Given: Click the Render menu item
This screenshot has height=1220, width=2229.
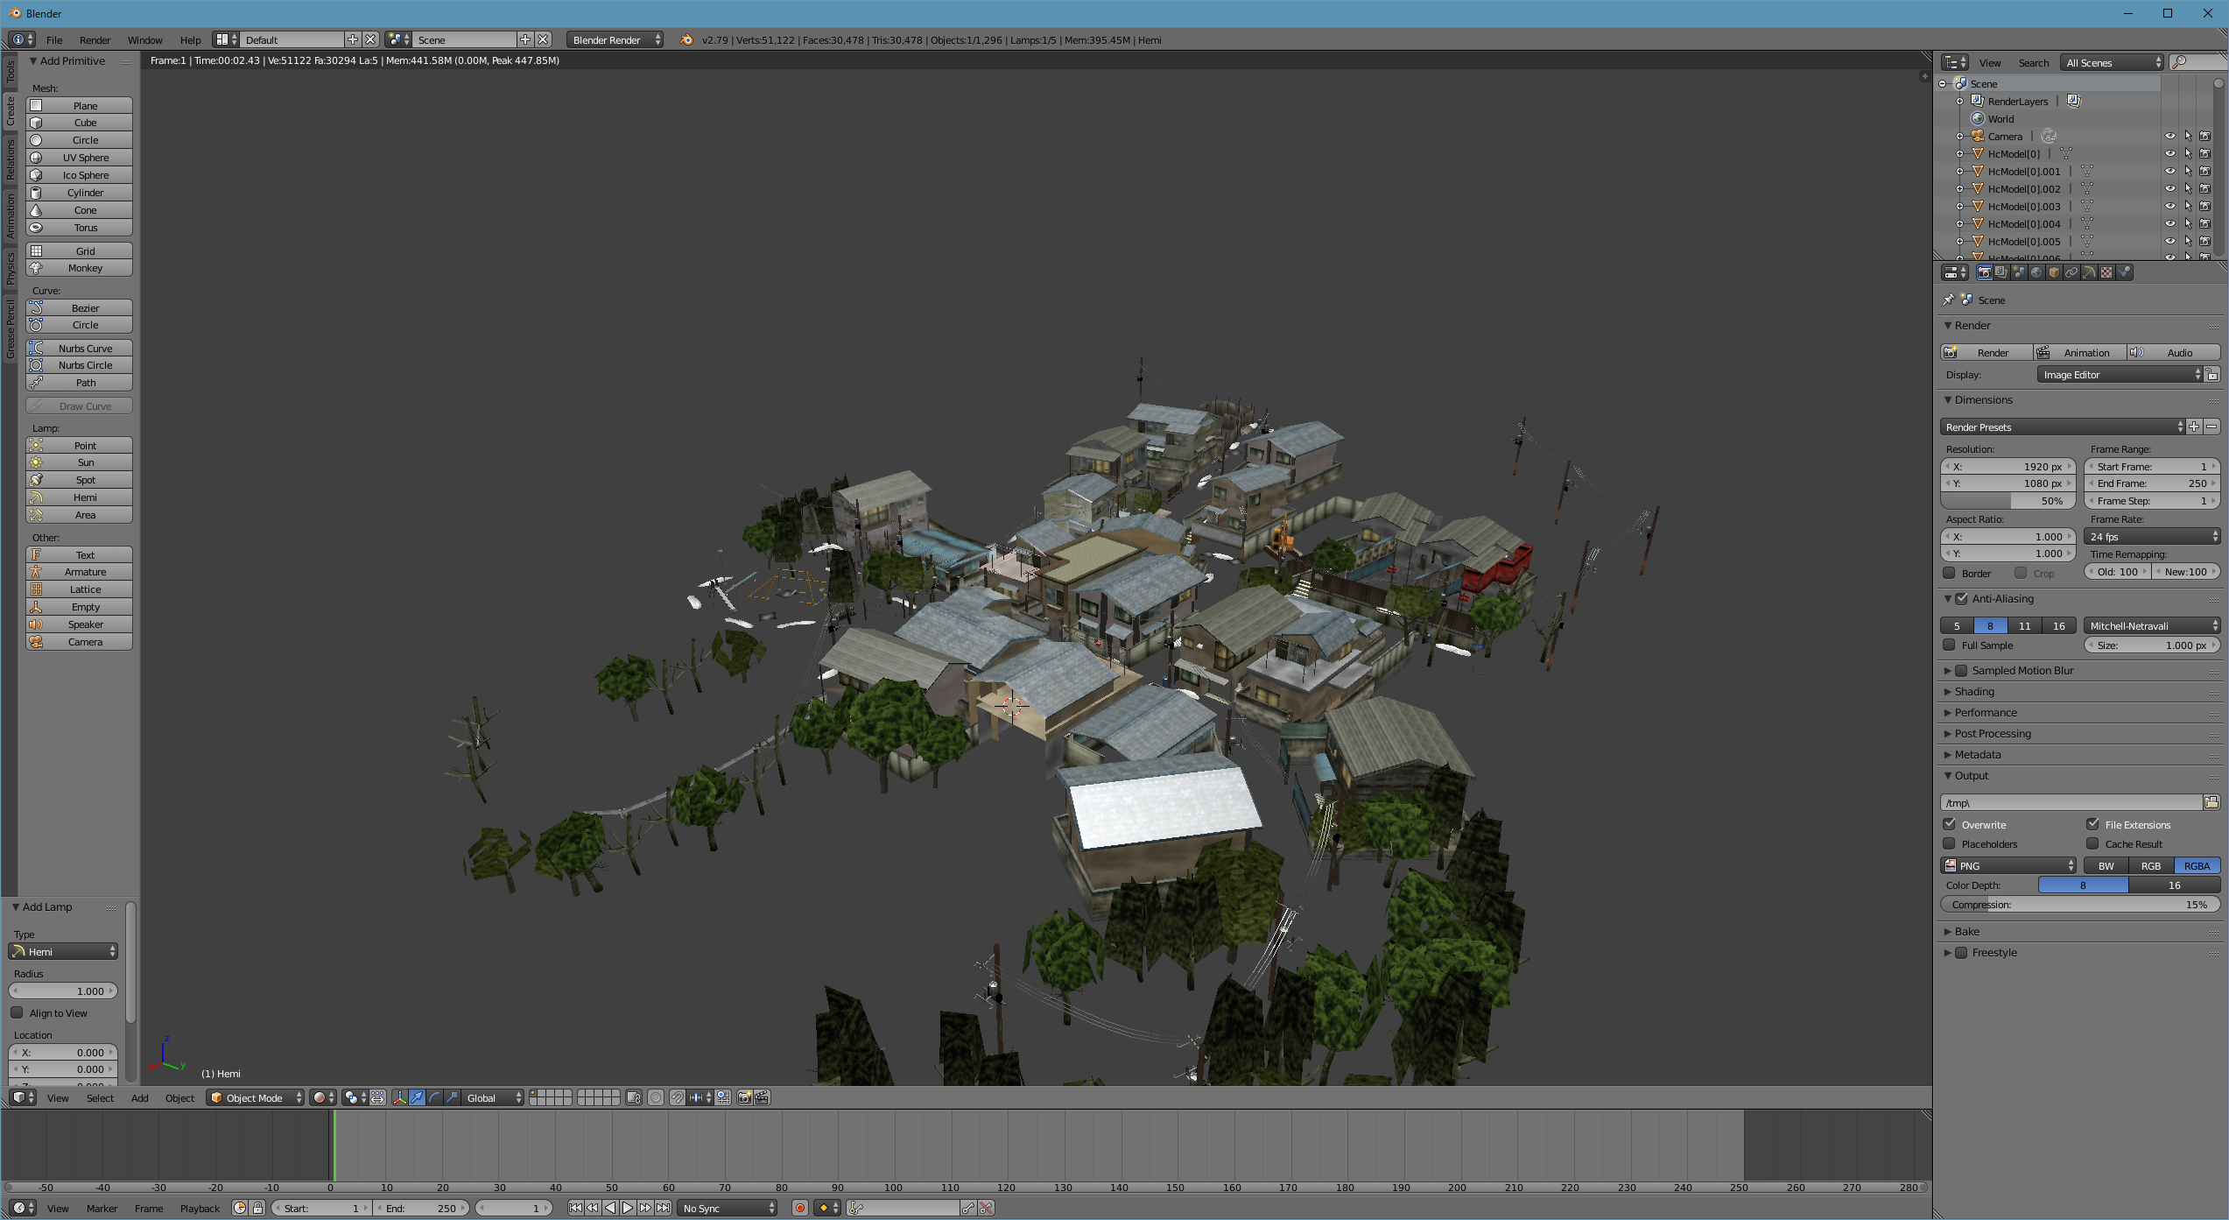Looking at the screenshot, I should pos(95,39).
